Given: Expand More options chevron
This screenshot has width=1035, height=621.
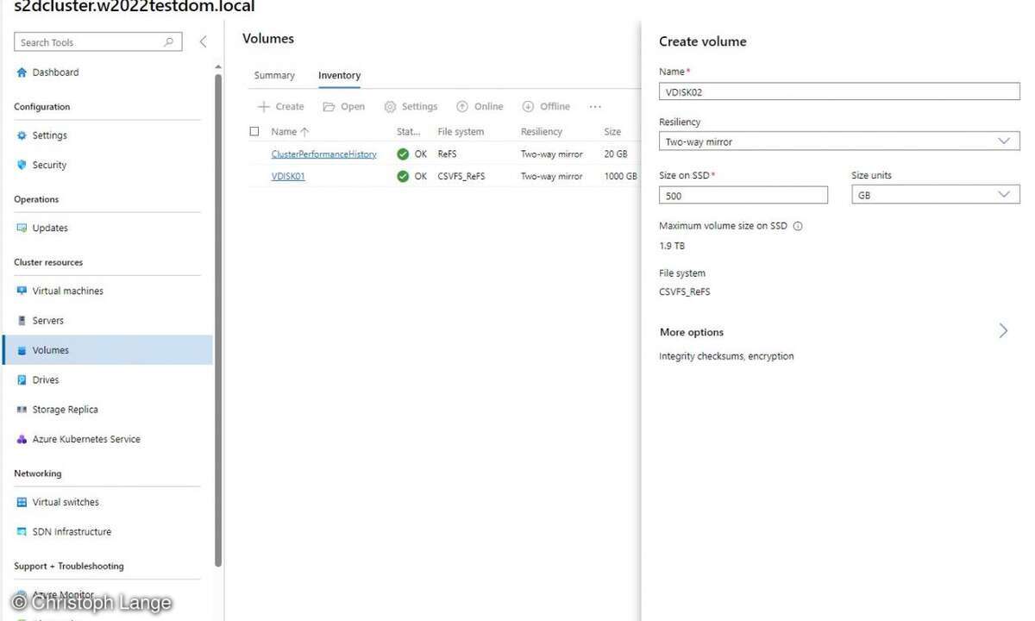Looking at the screenshot, I should pyautogui.click(x=1003, y=331).
